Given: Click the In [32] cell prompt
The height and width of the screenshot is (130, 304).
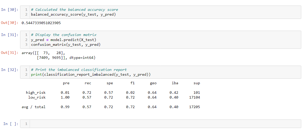Looking at the screenshot, I should click(x=10, y=70).
